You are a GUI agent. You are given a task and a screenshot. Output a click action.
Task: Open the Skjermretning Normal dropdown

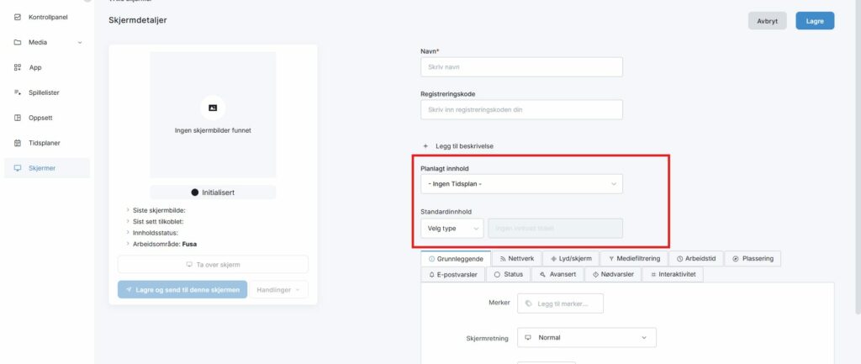[586, 338]
